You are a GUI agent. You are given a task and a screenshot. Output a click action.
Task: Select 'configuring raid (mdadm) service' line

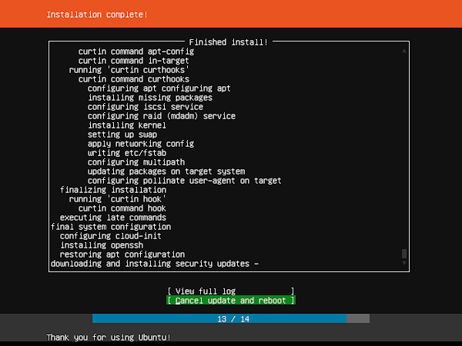tap(162, 116)
